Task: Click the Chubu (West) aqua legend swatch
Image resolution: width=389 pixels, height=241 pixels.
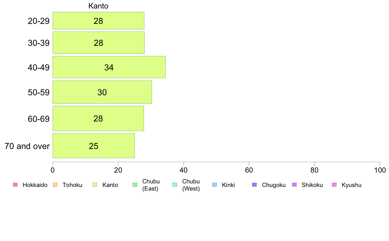Action: (x=175, y=185)
